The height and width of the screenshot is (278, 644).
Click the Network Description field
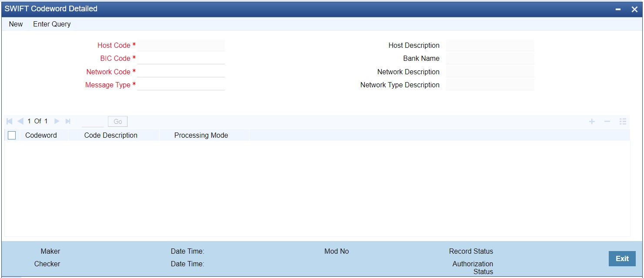(x=490, y=72)
